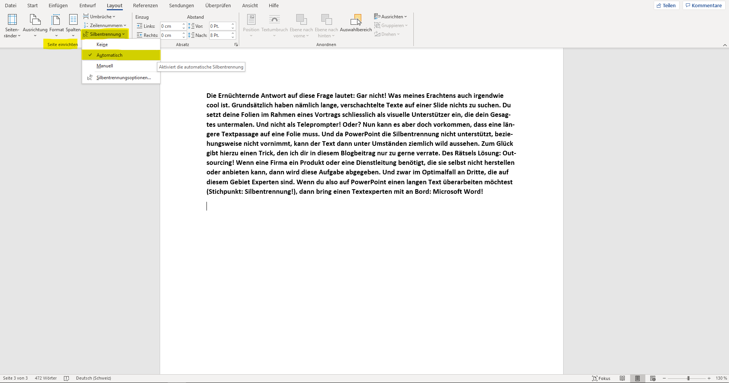Screen dimensions: 729x383
Task: Click the Ausrichtung orientation icon
Action: point(35,20)
